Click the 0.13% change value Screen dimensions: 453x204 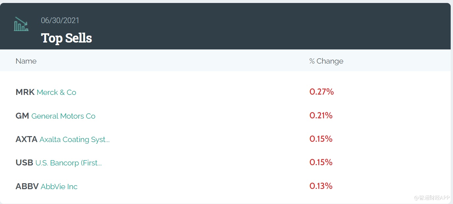[321, 186]
